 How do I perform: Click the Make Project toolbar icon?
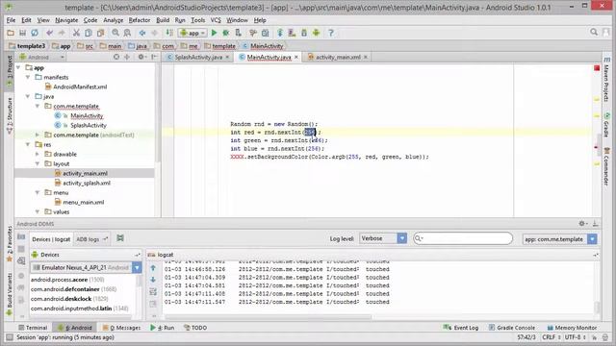169,33
